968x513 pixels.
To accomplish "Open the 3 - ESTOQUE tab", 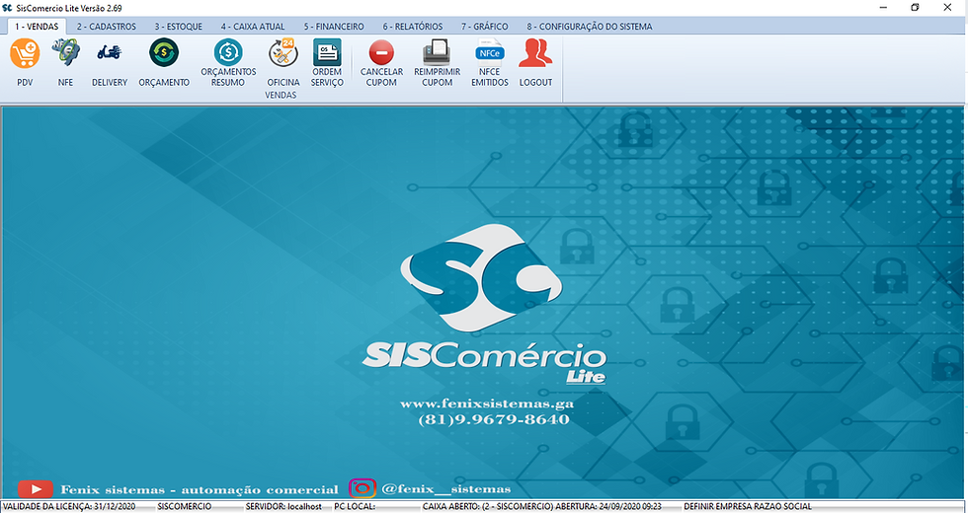I will [x=179, y=27].
